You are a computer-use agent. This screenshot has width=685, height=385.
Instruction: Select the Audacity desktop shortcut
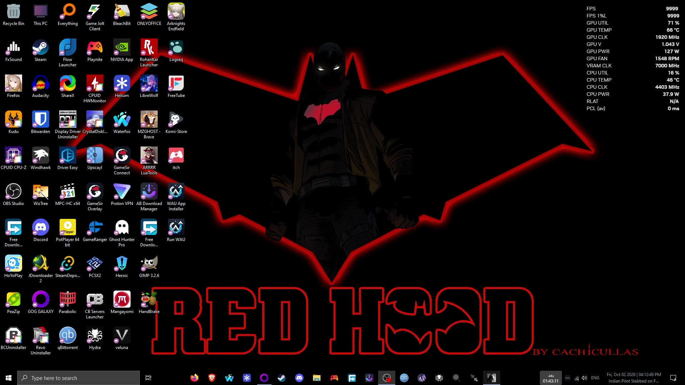point(40,87)
